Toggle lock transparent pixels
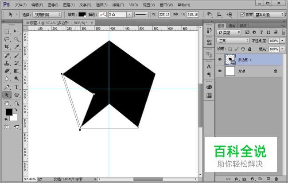The width and height of the screenshot is (288, 183). coord(230,49)
